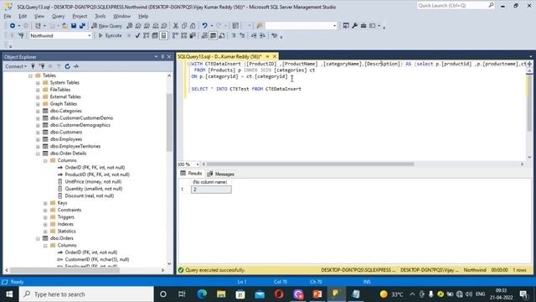
Task: Open the Window menu
Action: coord(121,16)
